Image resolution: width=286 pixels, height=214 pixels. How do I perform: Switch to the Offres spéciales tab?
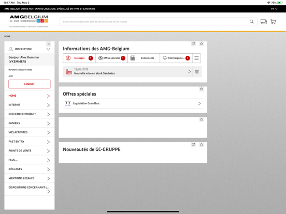pos(111,58)
